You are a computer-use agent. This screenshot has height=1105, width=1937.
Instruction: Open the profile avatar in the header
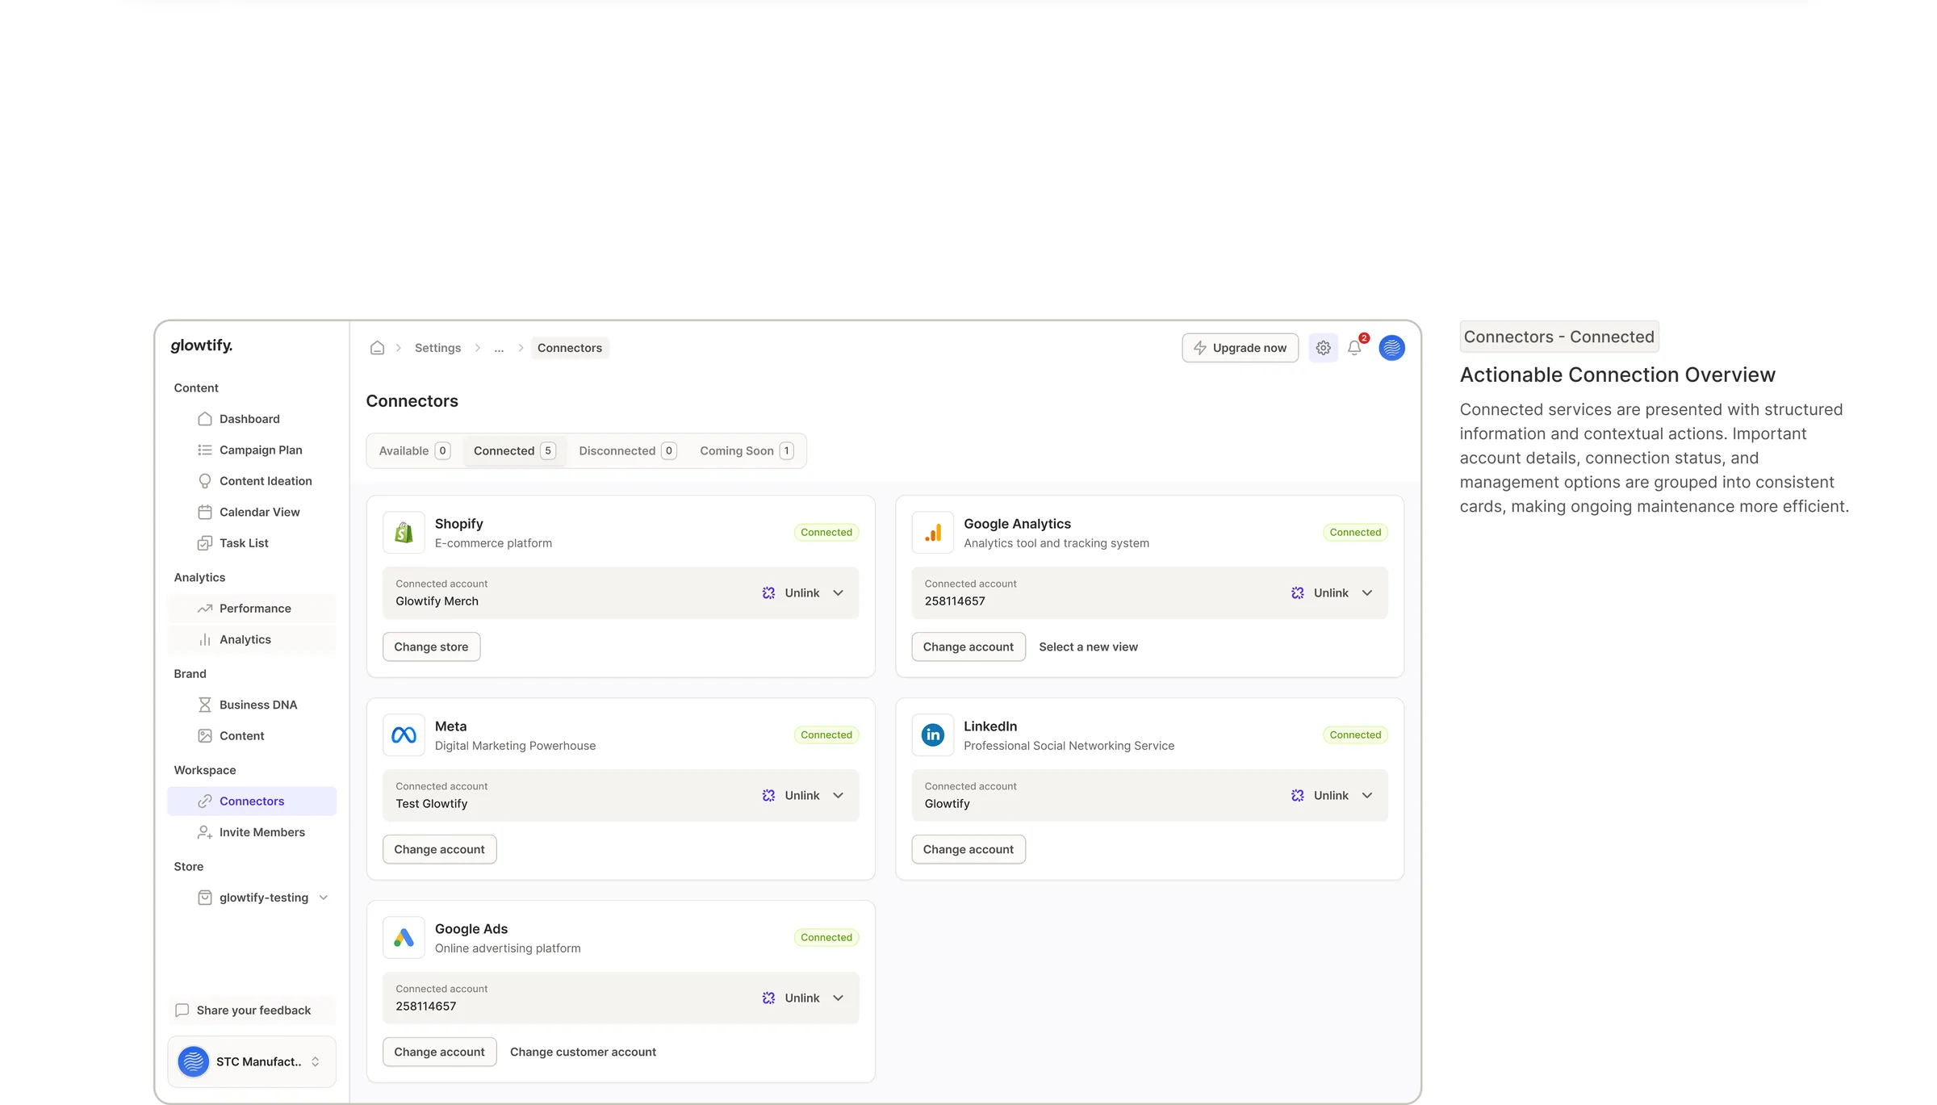point(1391,348)
